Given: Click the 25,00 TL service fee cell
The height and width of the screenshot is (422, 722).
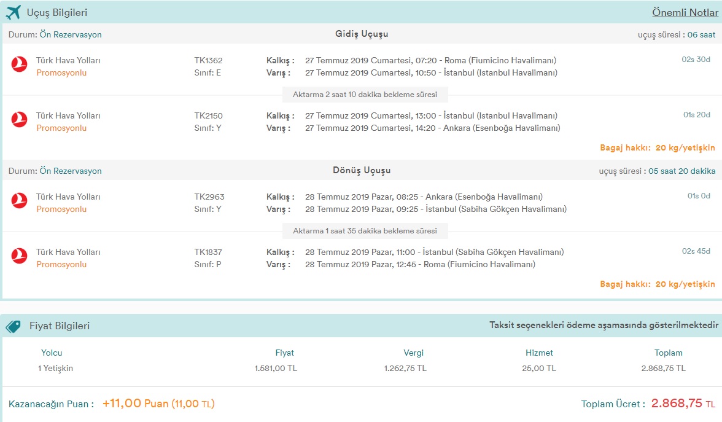Looking at the screenshot, I should pos(539,369).
